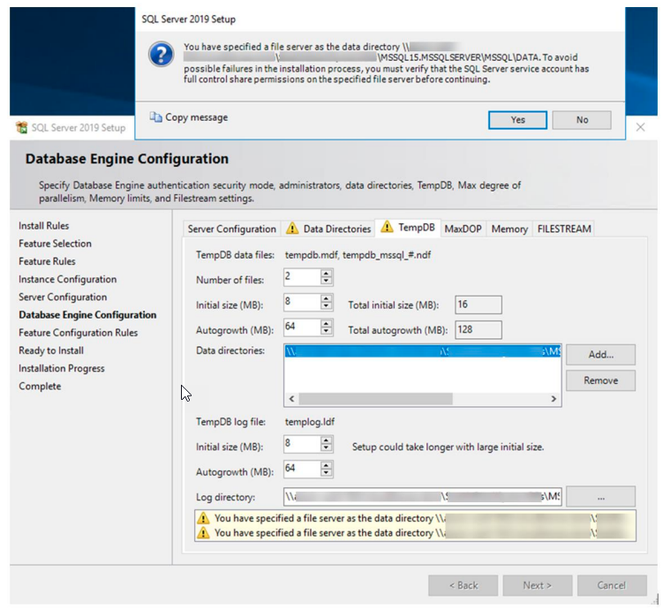Screen dimensions: 663x609
Task: Increase data files Autogrowth with the up arrow
Action: [x=326, y=323]
